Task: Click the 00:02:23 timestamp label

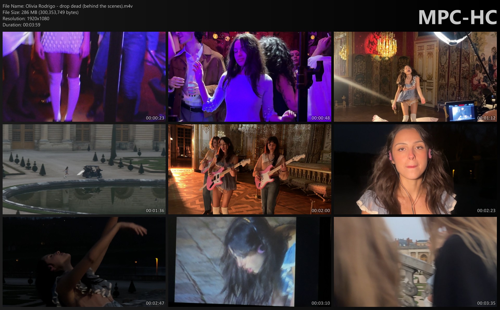Action: pos(486,210)
